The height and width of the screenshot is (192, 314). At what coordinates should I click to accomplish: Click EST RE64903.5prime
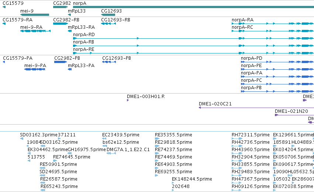click(x=173, y=165)
